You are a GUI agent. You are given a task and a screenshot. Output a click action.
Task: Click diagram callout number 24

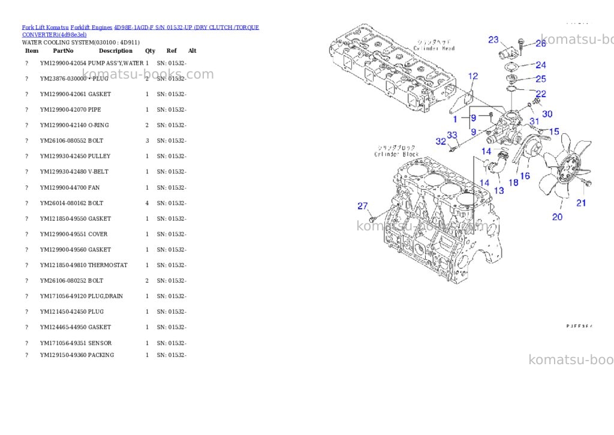[541, 65]
